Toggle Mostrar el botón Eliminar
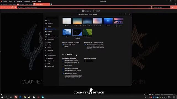Image resolution: width=177 pixels, height=99 pixels. point(63,68)
